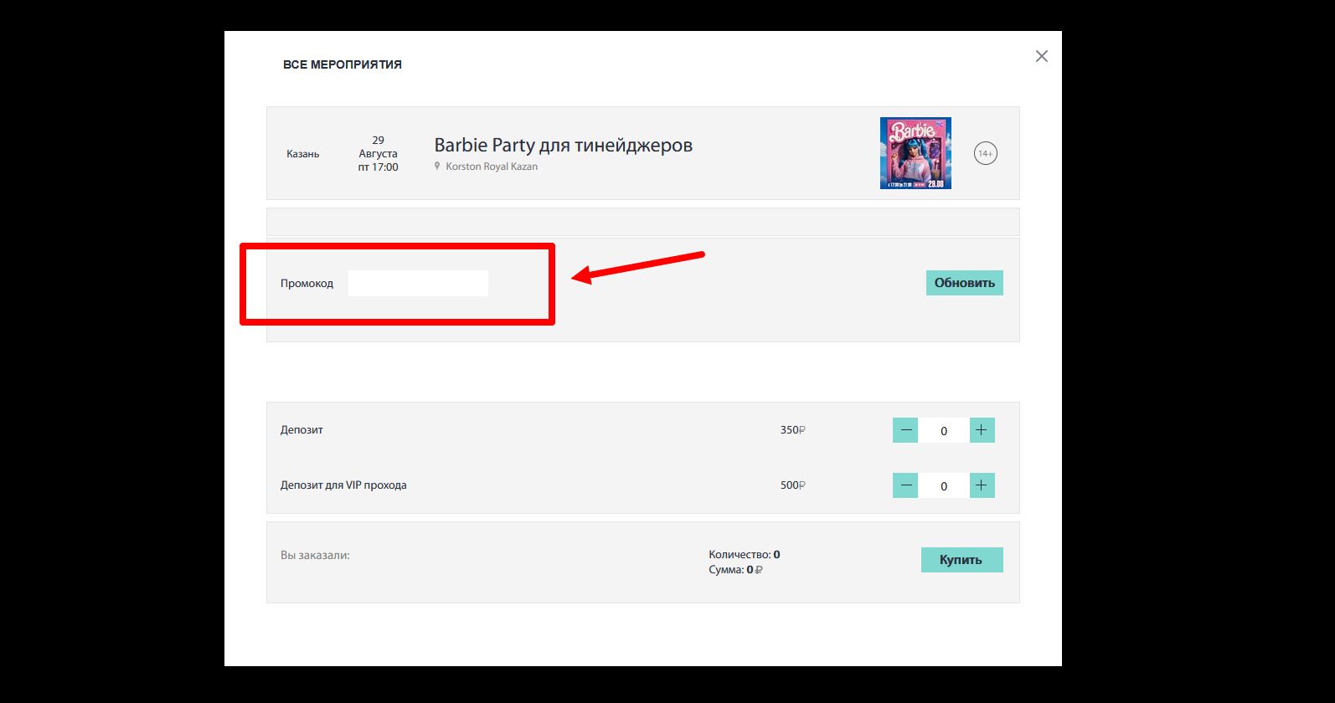
Task: Click the Казань city label
Action: pyautogui.click(x=302, y=154)
